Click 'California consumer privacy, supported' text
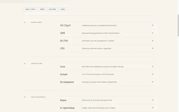 click(96, 48)
